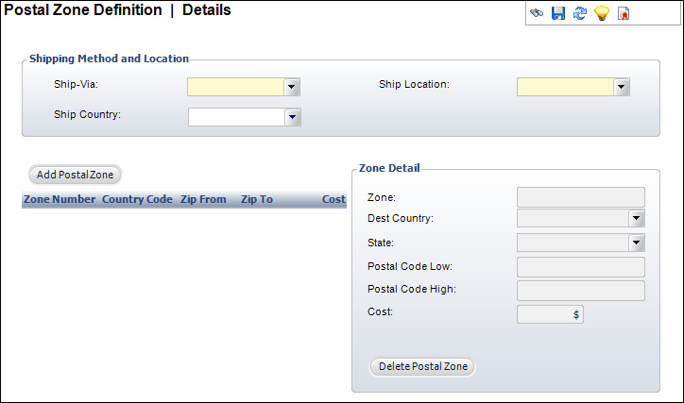
Task: Click the Zone input field
Action: coord(580,196)
